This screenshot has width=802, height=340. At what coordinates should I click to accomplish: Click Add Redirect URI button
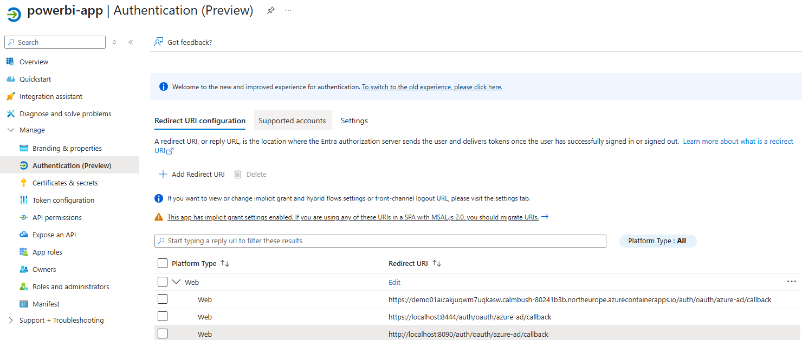191,174
